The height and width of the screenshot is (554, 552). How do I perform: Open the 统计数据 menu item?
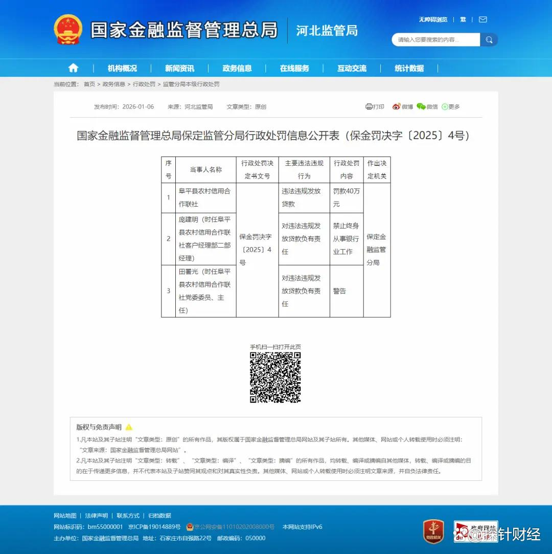point(409,68)
